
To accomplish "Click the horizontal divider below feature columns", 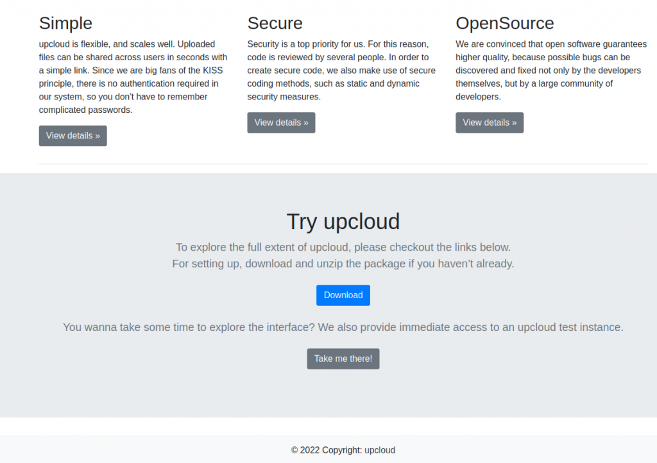I will pos(343,164).
